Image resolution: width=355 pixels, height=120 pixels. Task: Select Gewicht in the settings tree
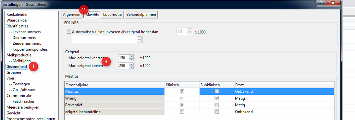coord(14,113)
